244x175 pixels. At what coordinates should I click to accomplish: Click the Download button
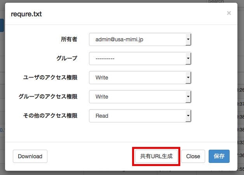30,156
